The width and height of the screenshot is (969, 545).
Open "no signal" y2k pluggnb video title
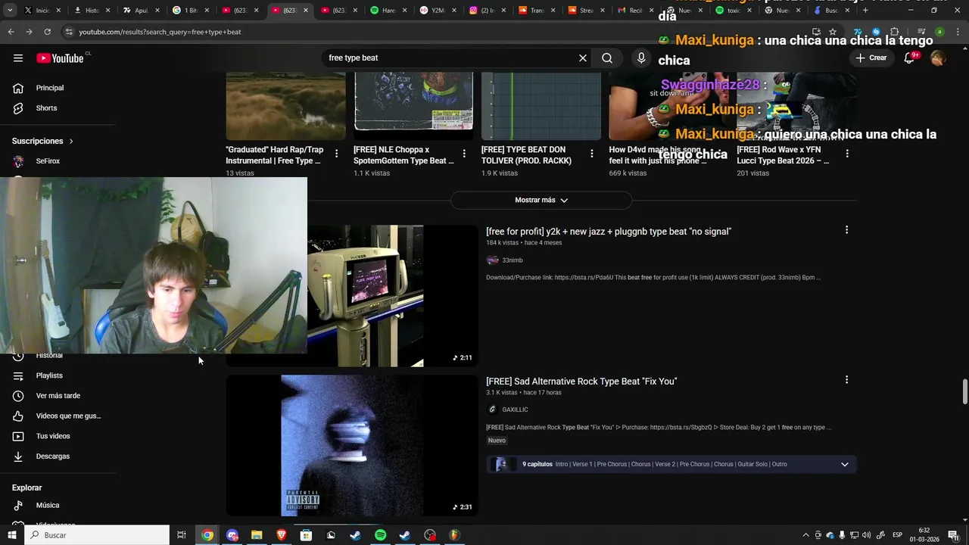[609, 232]
